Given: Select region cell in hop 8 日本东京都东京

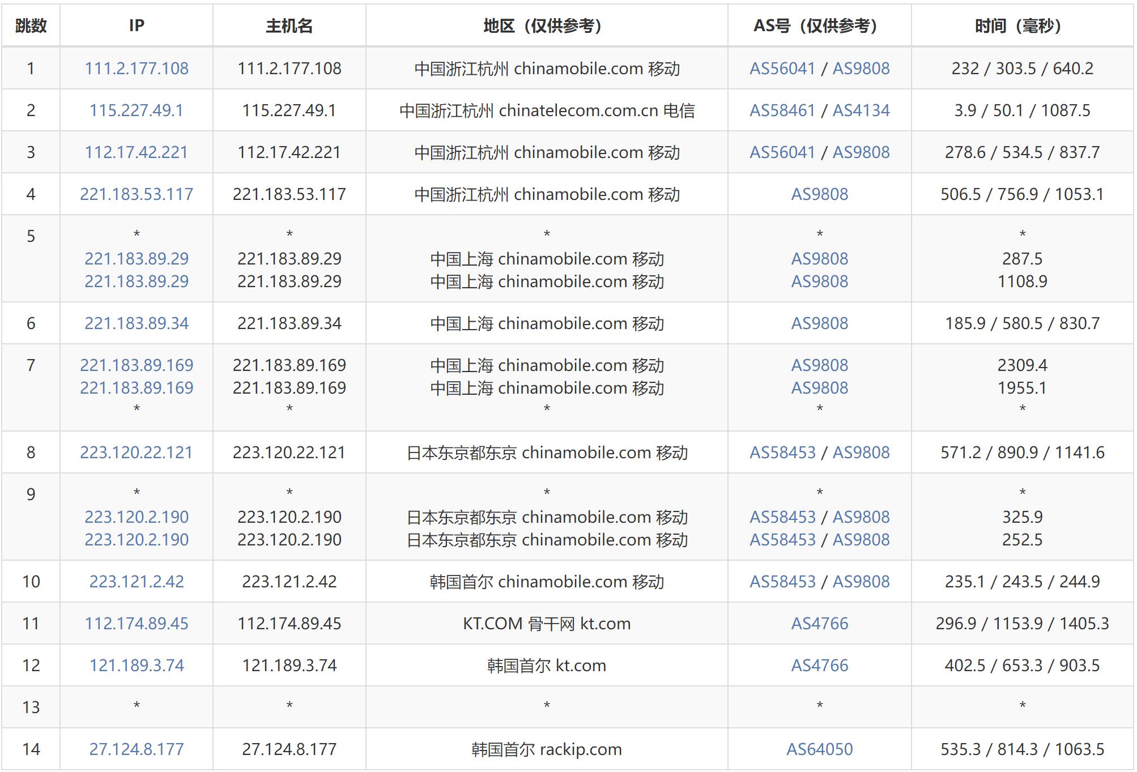Looking at the screenshot, I should (x=547, y=453).
